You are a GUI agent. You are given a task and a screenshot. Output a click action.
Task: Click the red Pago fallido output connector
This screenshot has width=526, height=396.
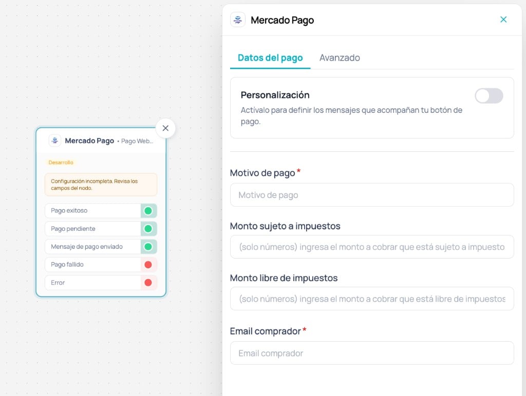coord(148,265)
